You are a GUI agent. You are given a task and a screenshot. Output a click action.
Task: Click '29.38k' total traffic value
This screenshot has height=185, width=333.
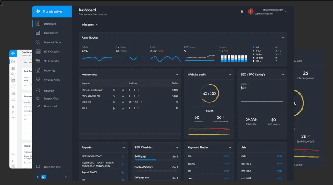[x=251, y=120]
